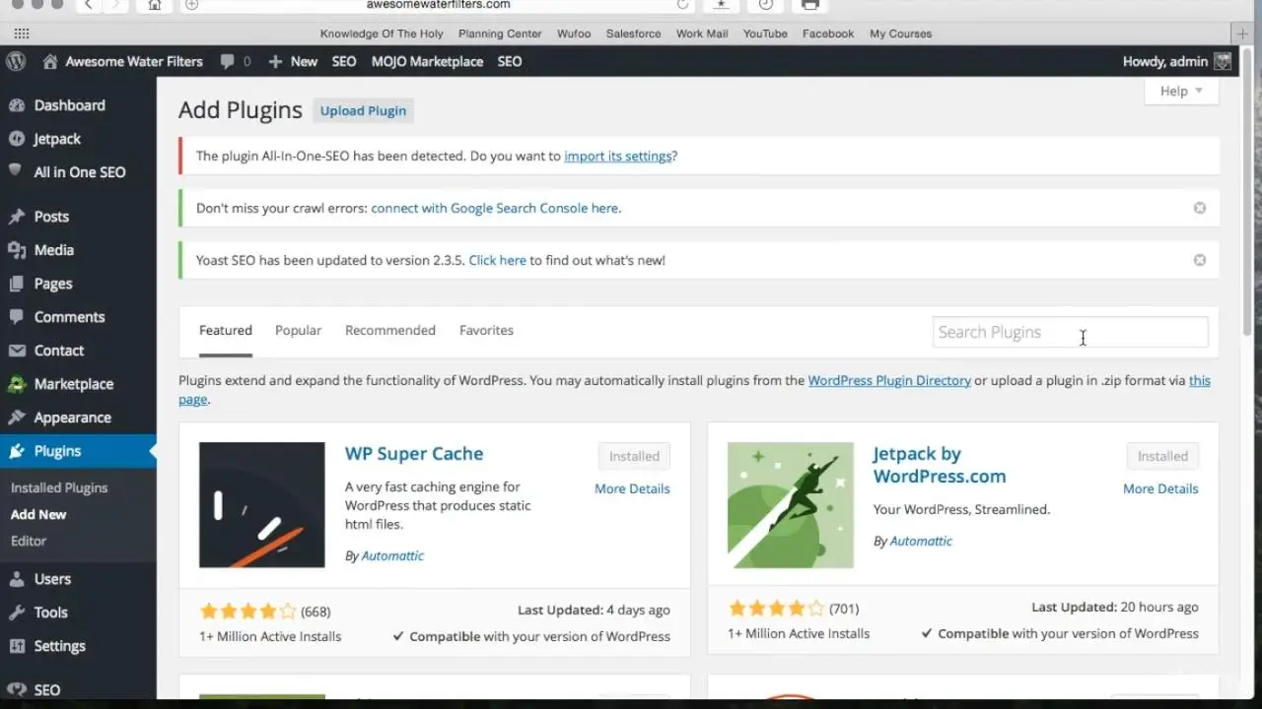1262x709 pixels.
Task: Open the Knowledge Of The Holy bookmark
Action: tap(382, 33)
